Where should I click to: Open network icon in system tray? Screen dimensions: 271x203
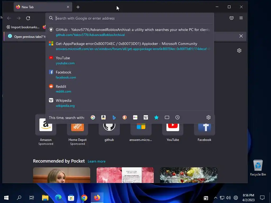(222, 198)
